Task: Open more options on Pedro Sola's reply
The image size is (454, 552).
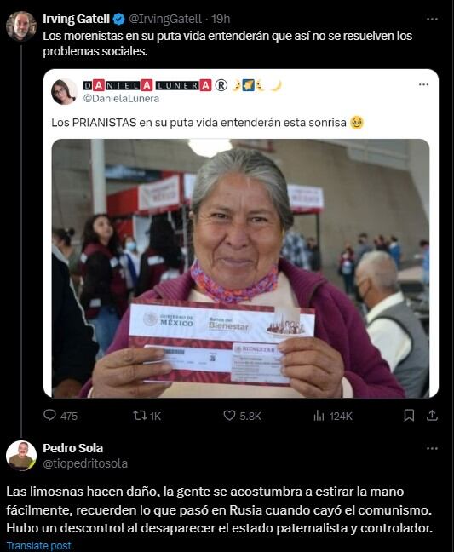Action: 432,448
